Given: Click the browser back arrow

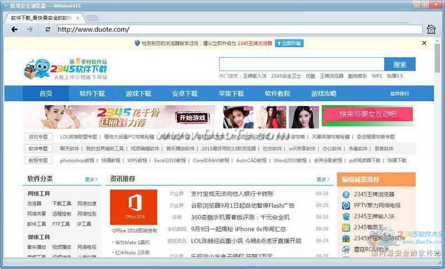Looking at the screenshot, I should (14, 29).
